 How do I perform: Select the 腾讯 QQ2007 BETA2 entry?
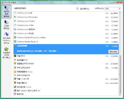(x=66, y=90)
